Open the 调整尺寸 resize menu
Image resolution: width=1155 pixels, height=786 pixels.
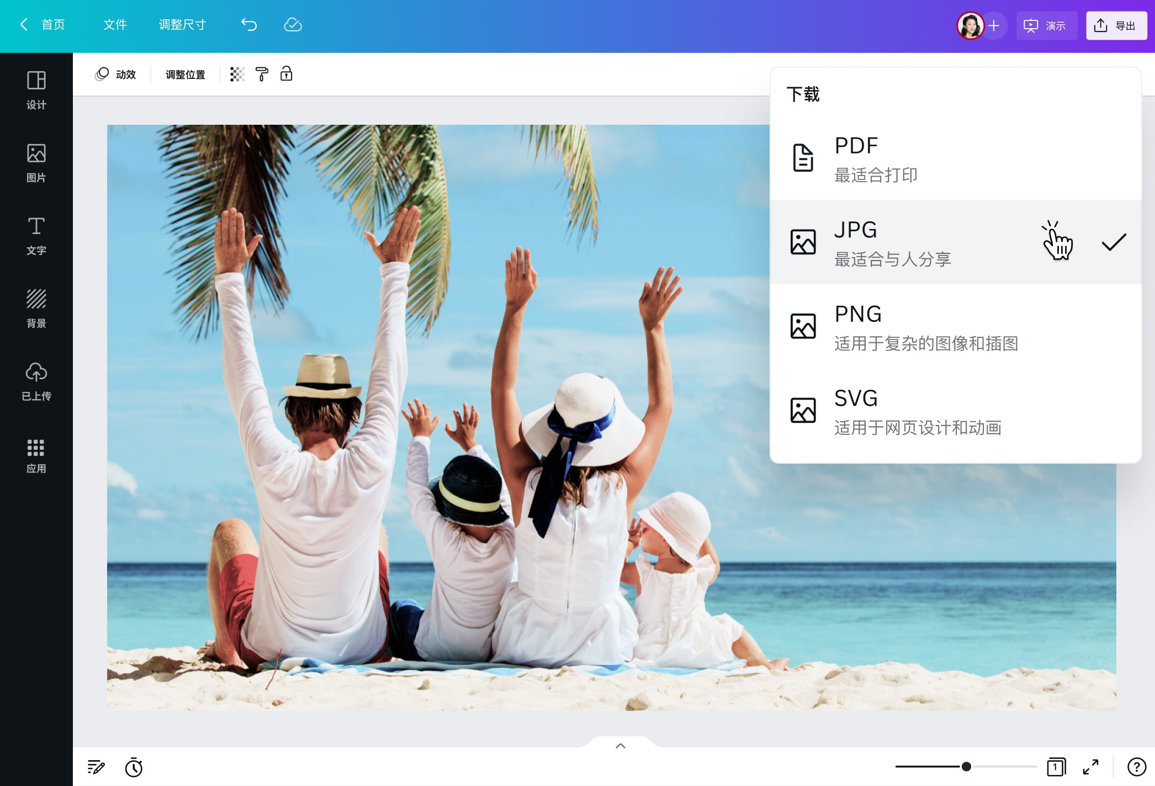coord(182,24)
